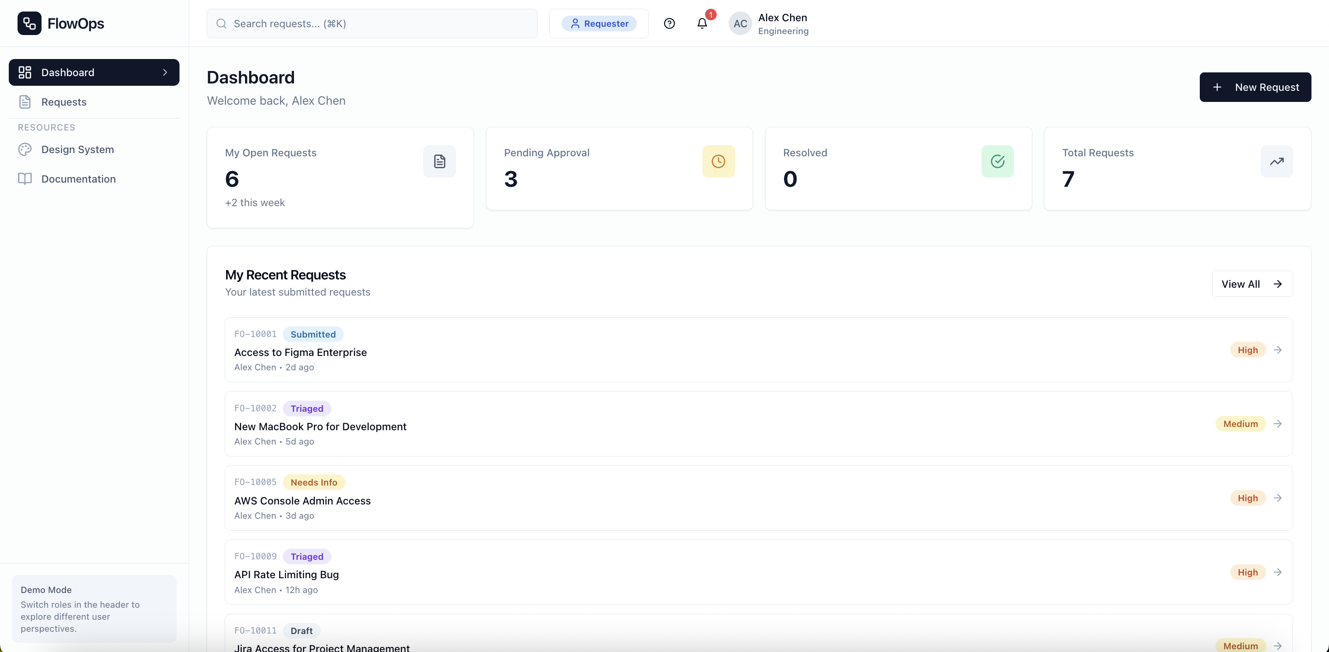Click the trend arrow icon on Total Requests card
Image resolution: width=1329 pixels, height=652 pixels.
[x=1276, y=161]
